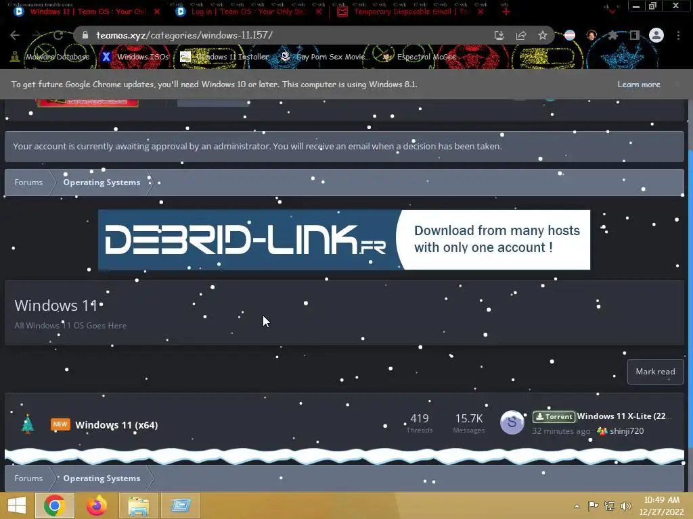
Task: Open the fourth taskbar window app icon
Action: (x=180, y=505)
